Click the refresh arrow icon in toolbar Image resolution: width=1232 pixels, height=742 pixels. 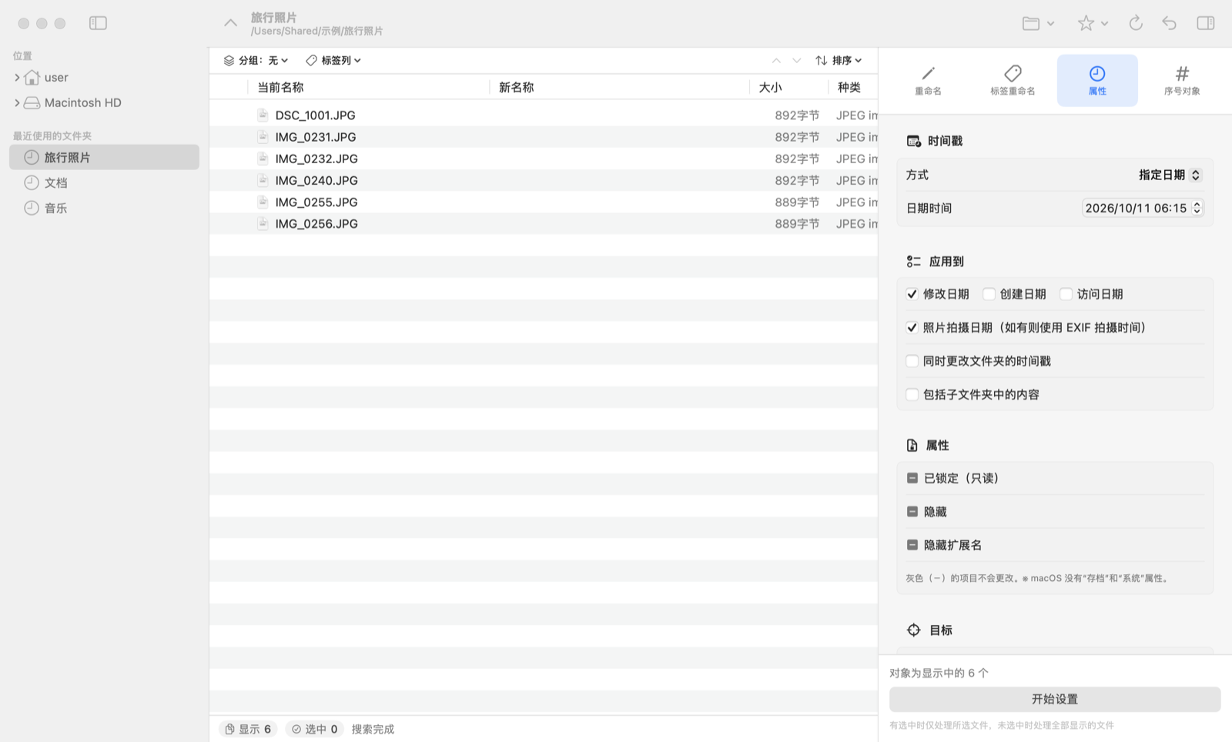coord(1136,23)
